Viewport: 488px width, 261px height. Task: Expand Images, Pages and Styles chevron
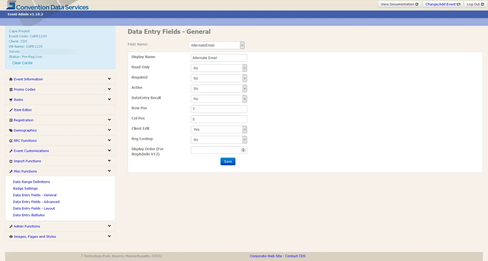[x=109, y=236]
